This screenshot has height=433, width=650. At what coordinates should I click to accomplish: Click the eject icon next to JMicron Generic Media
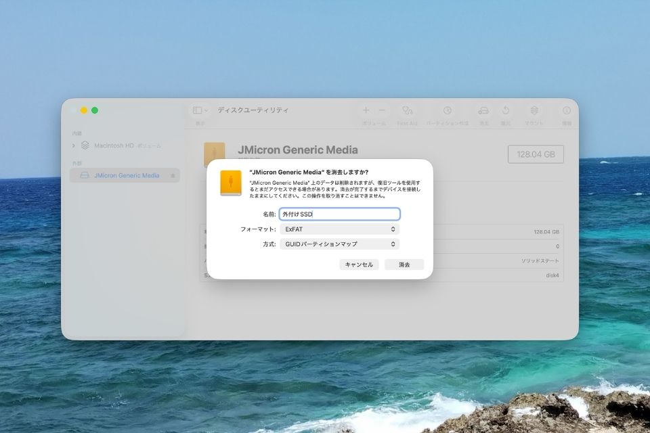[x=173, y=176]
